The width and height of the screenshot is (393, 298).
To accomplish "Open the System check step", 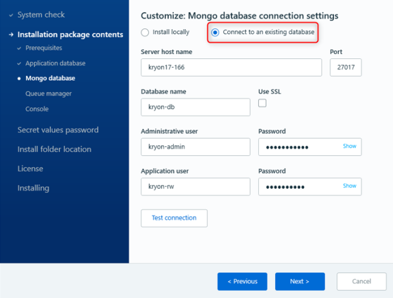I will [x=41, y=14].
